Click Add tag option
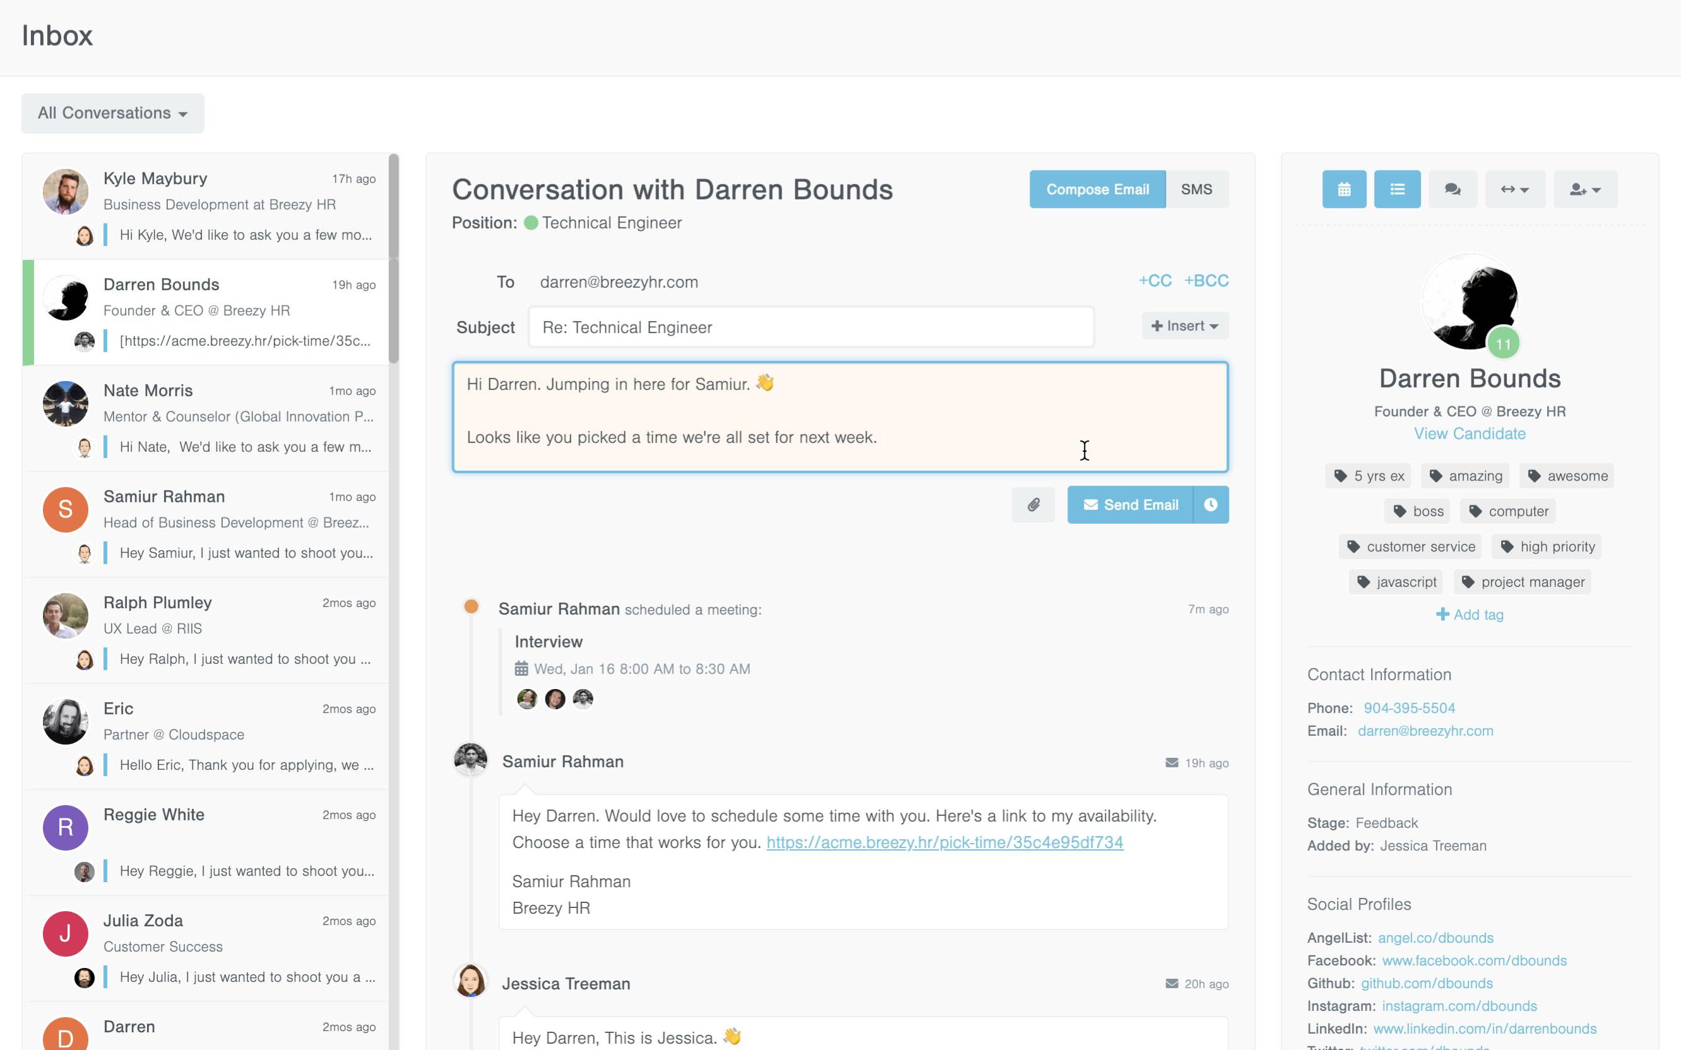The image size is (1681, 1050). pos(1469,615)
